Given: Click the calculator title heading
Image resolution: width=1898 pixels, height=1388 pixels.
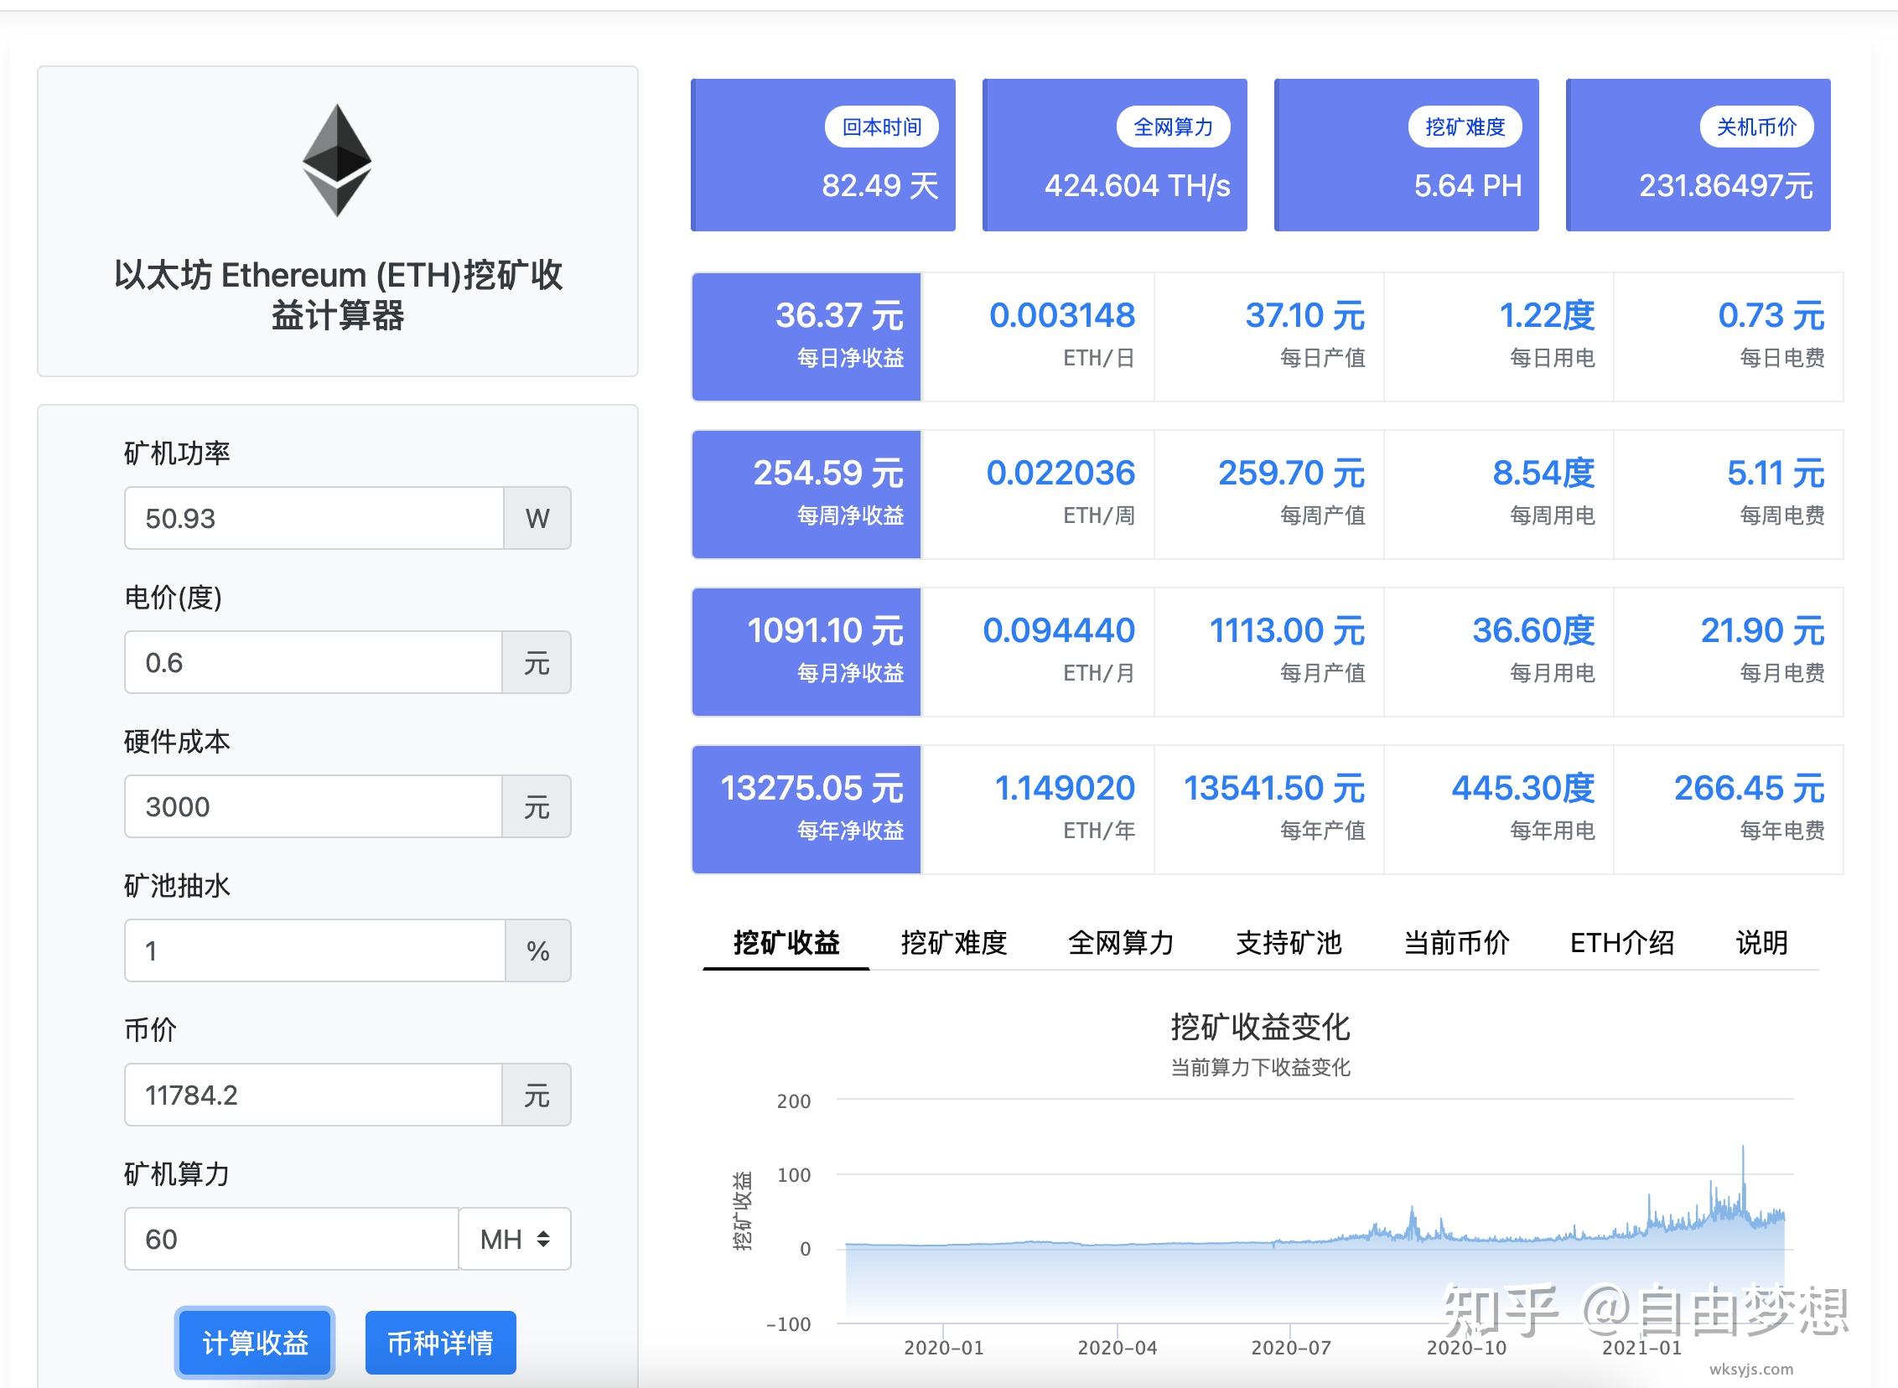Looking at the screenshot, I should coord(338,295).
